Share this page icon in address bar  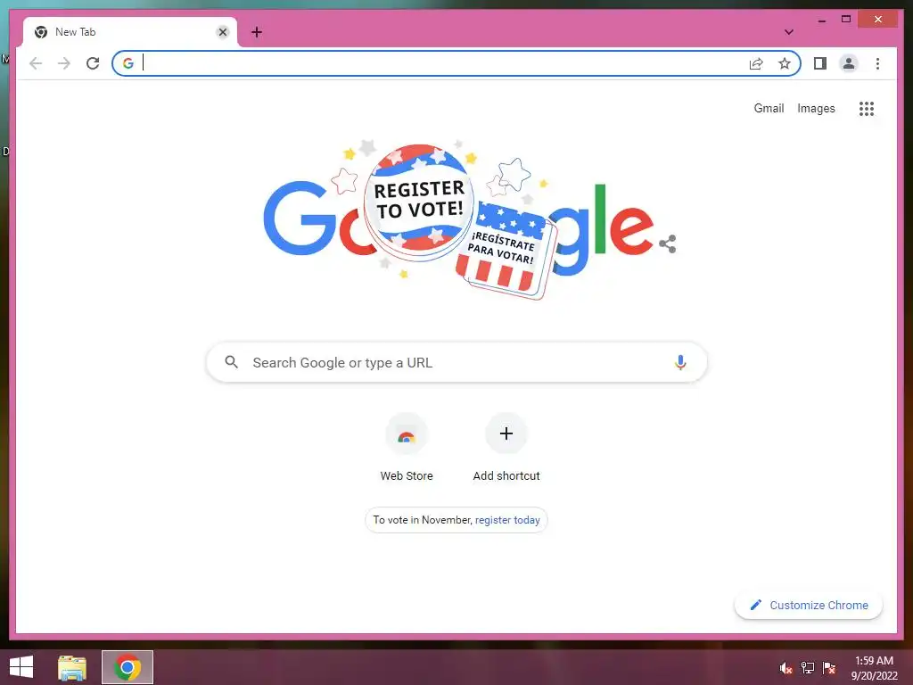click(756, 63)
